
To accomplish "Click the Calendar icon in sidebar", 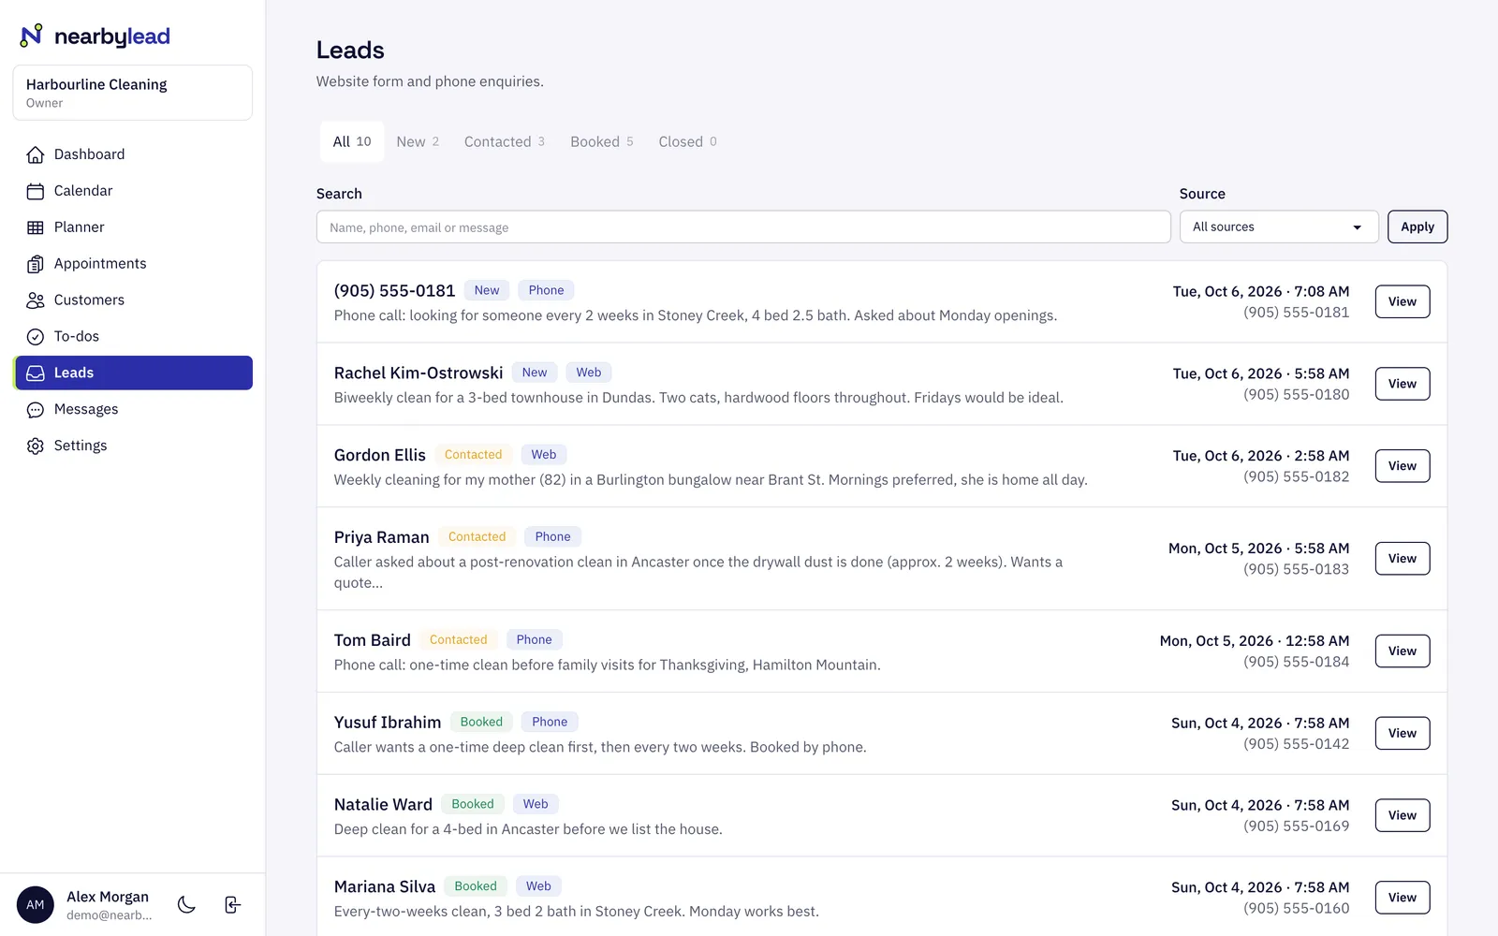I will 36,191.
